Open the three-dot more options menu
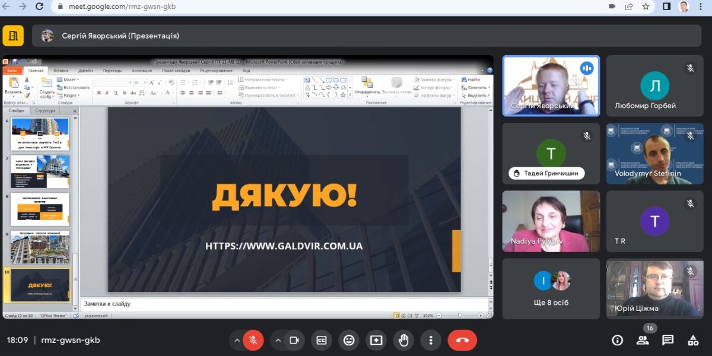Viewport: 712px width, 356px height. tap(431, 340)
